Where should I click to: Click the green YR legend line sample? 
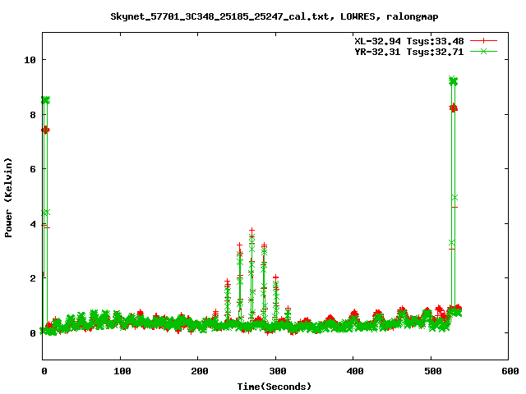click(x=483, y=51)
